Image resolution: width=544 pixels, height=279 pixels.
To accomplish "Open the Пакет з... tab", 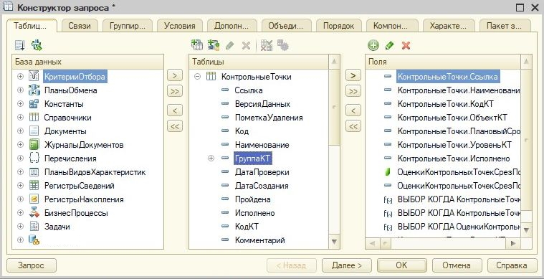I will click(505, 26).
